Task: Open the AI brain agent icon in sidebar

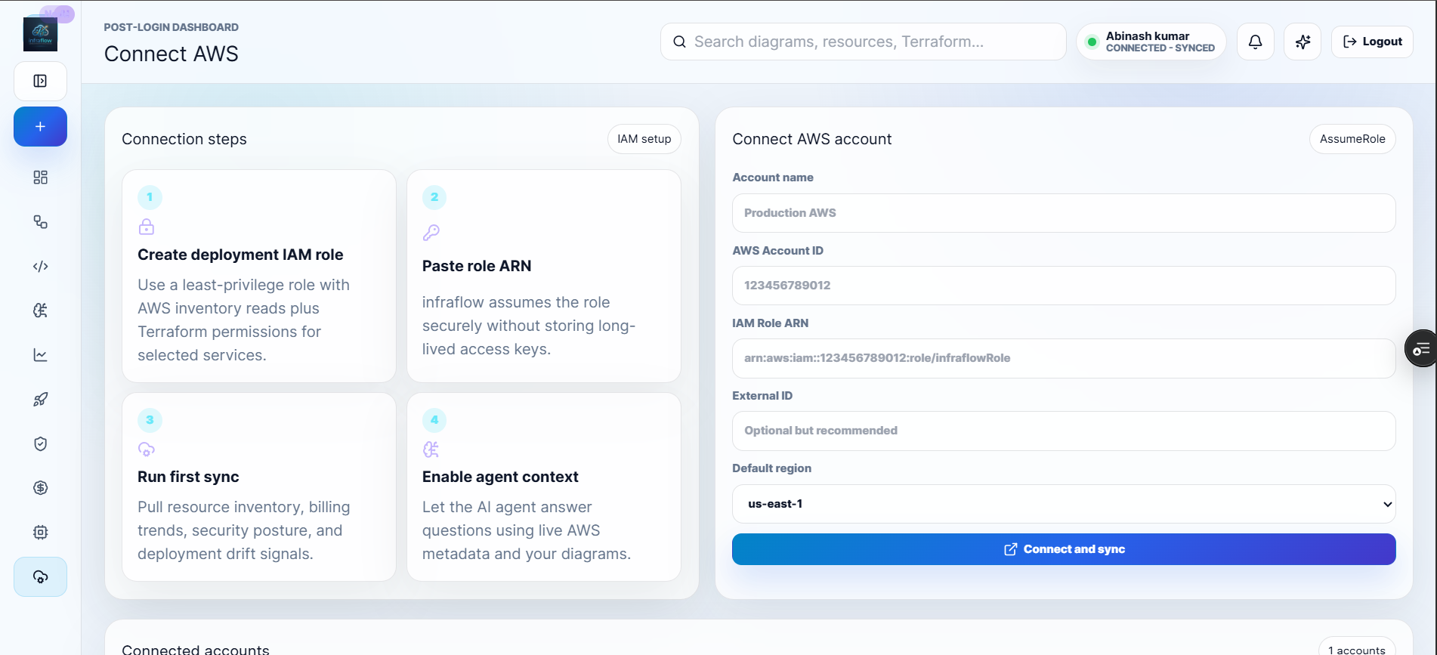Action: 40,311
